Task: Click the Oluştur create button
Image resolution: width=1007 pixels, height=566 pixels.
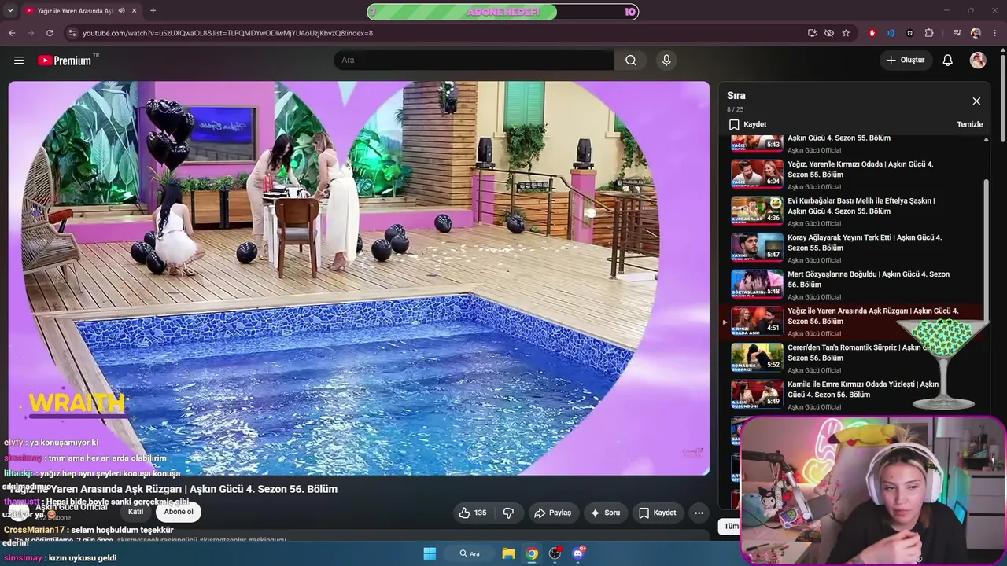Action: point(906,61)
